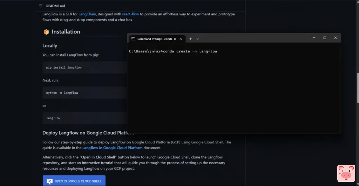Select the pip install langflow code

64,67
